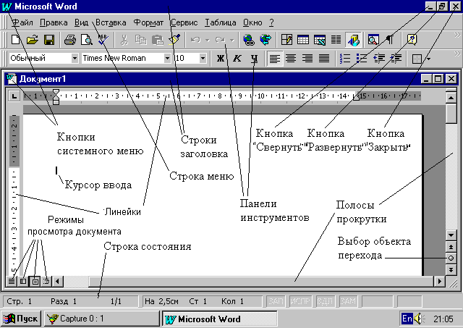Viewport: 463px width, 328px height.
Task: Open the undo history dropdown arrow
Action: (x=208, y=40)
